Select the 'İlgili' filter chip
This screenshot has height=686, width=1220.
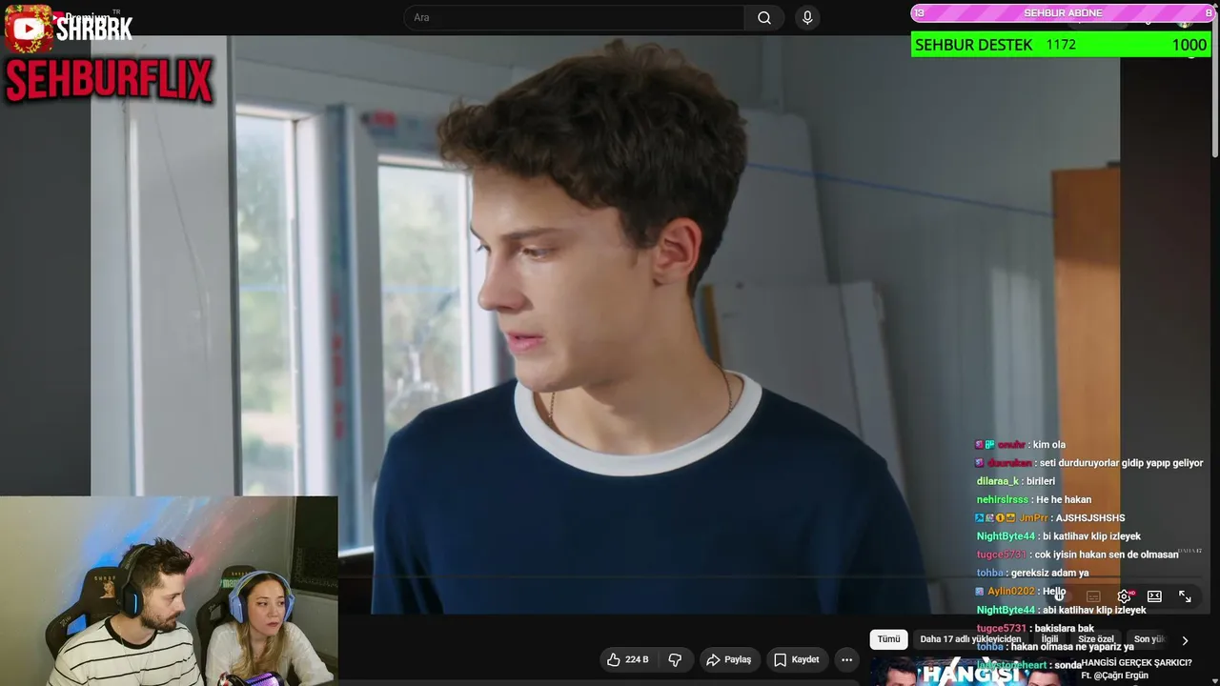click(1049, 639)
